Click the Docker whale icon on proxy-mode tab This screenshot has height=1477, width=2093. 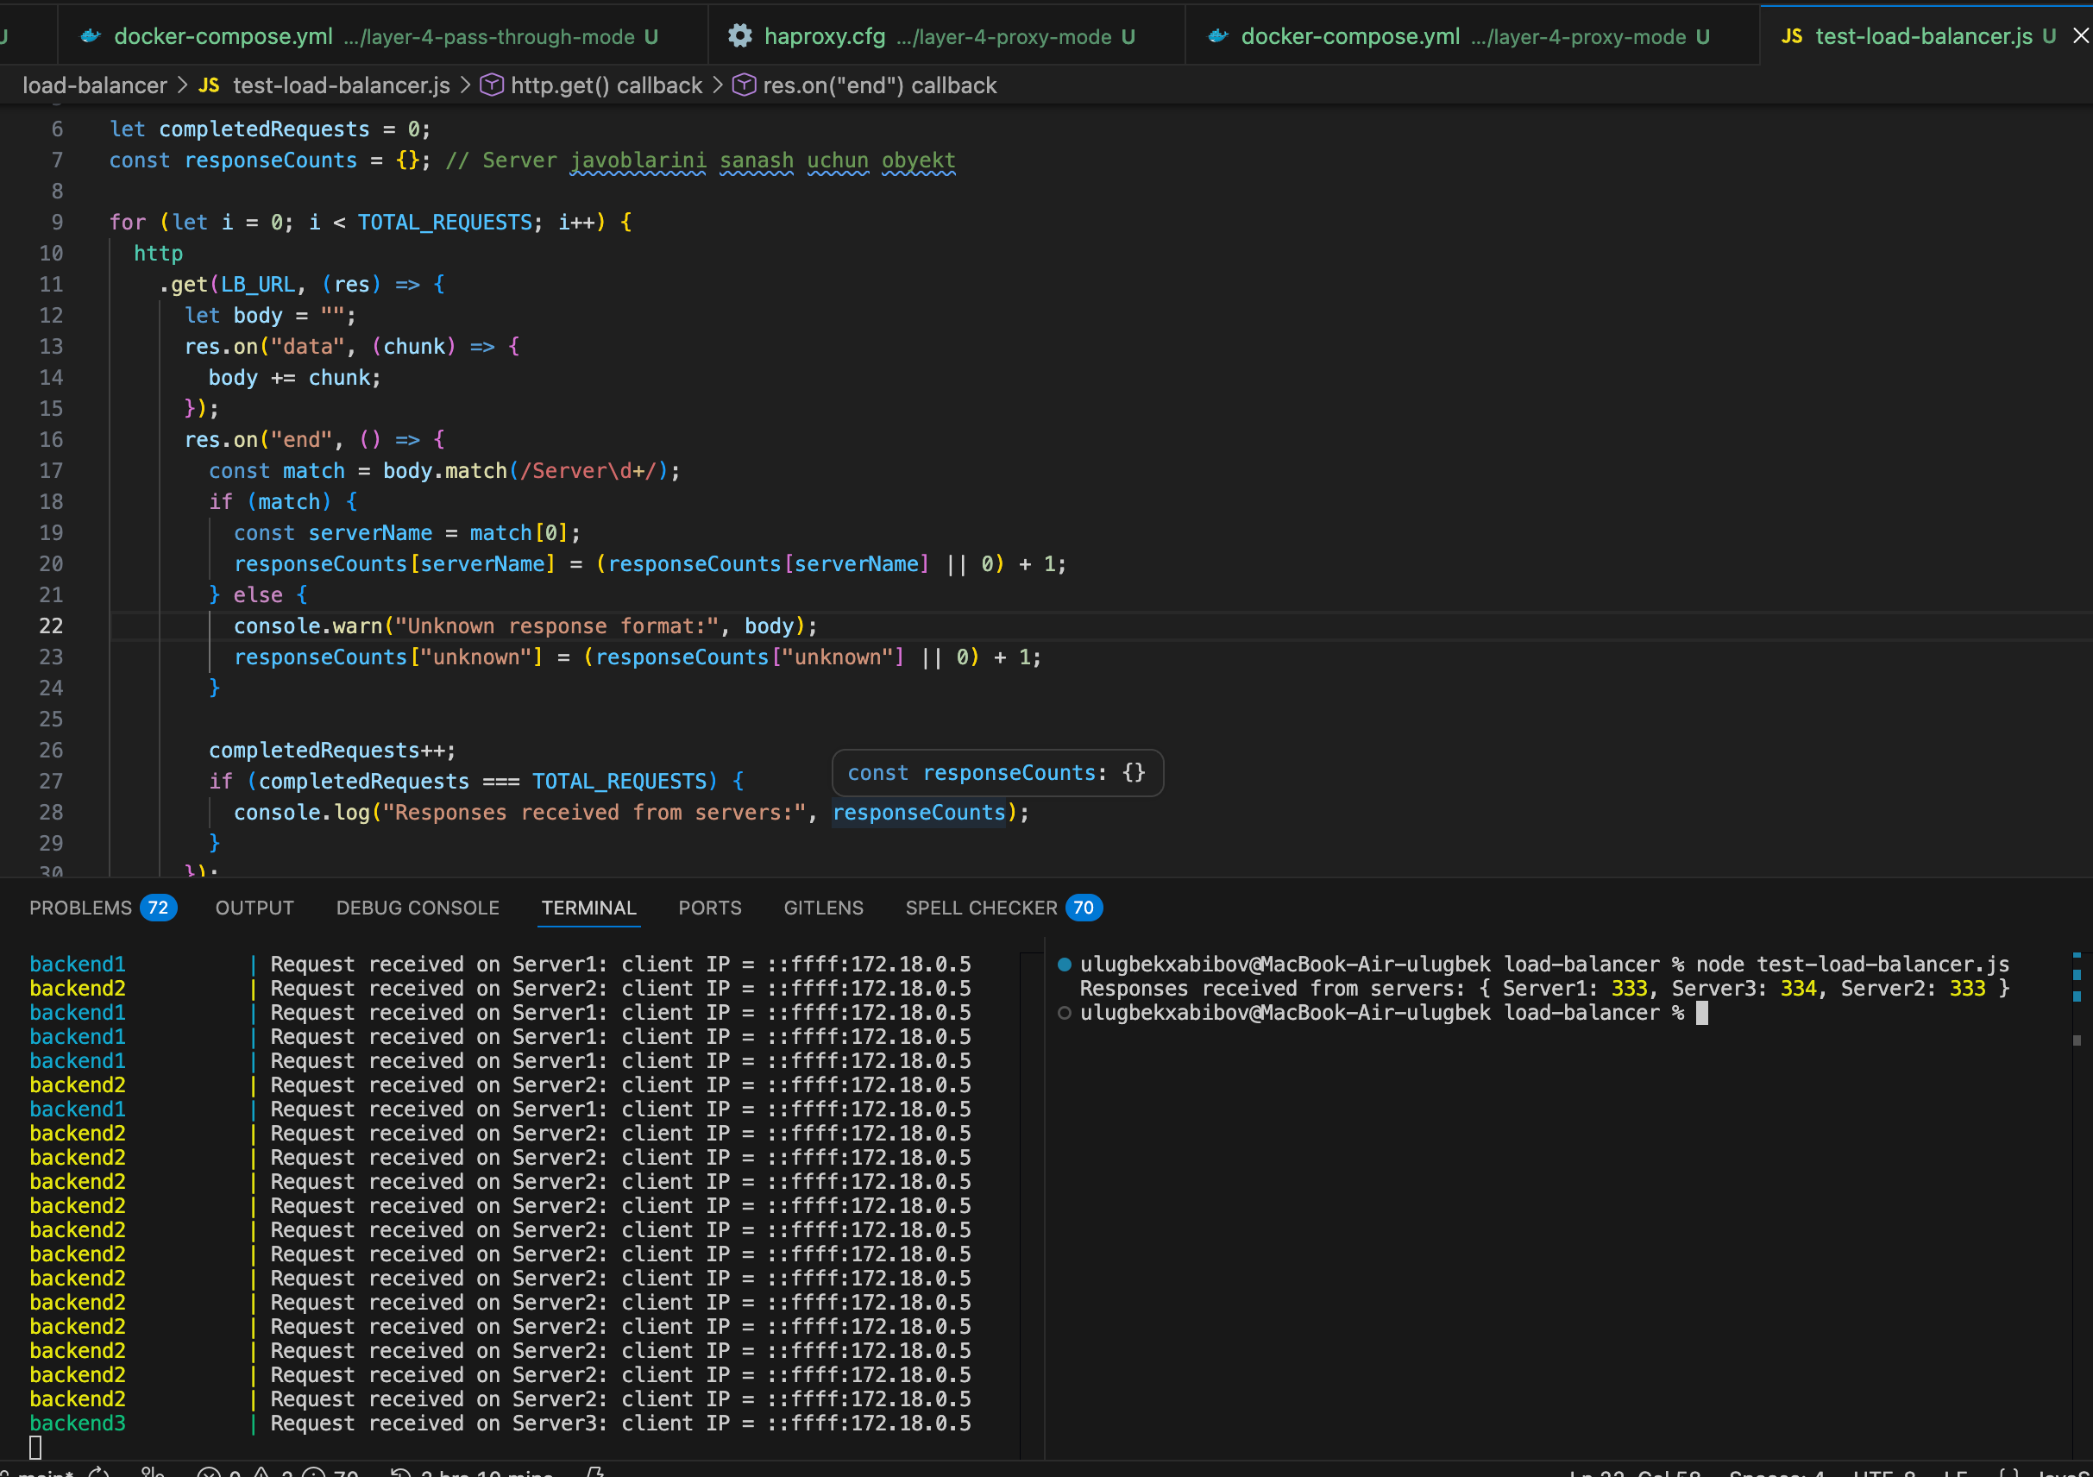pos(1218,36)
